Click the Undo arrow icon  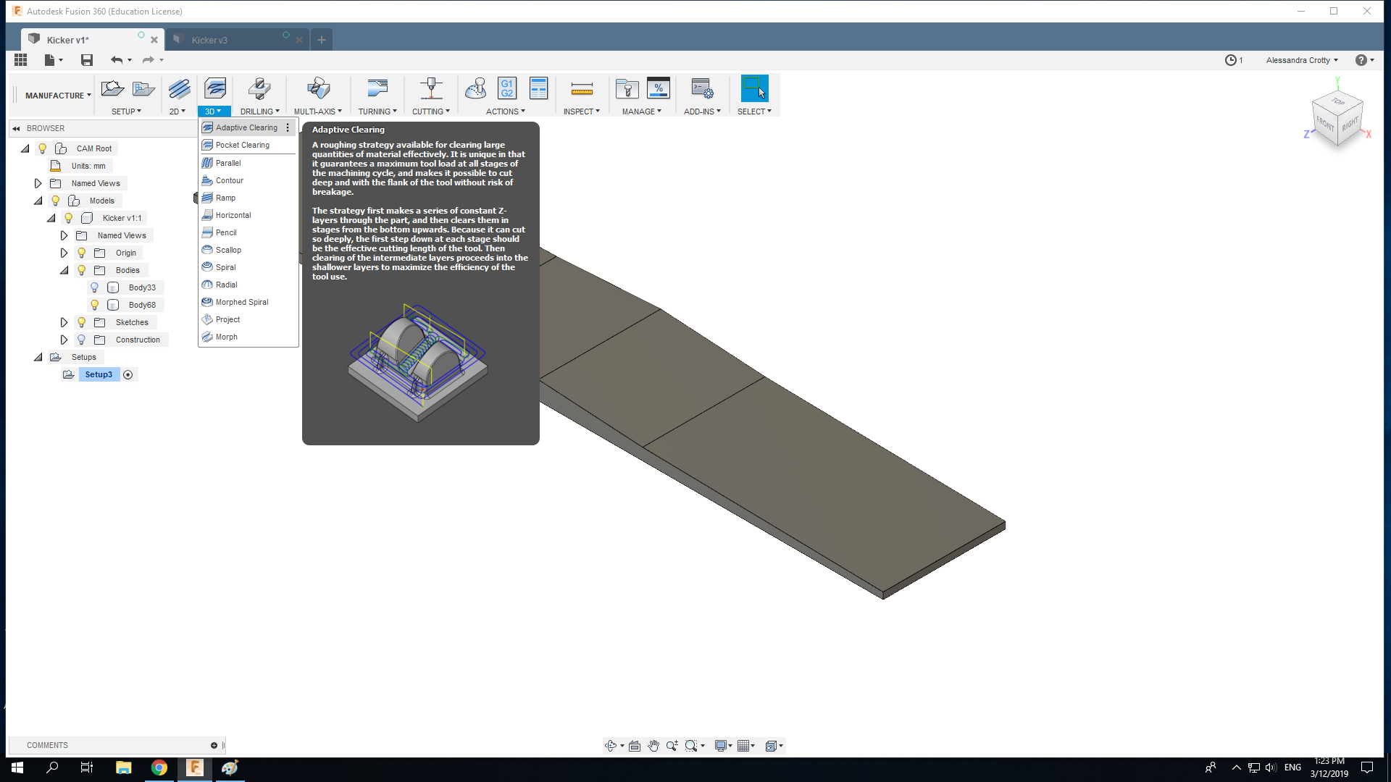pos(117,60)
